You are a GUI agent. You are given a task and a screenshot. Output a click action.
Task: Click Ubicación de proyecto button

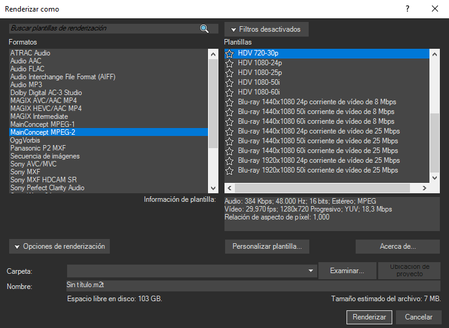(x=409, y=271)
